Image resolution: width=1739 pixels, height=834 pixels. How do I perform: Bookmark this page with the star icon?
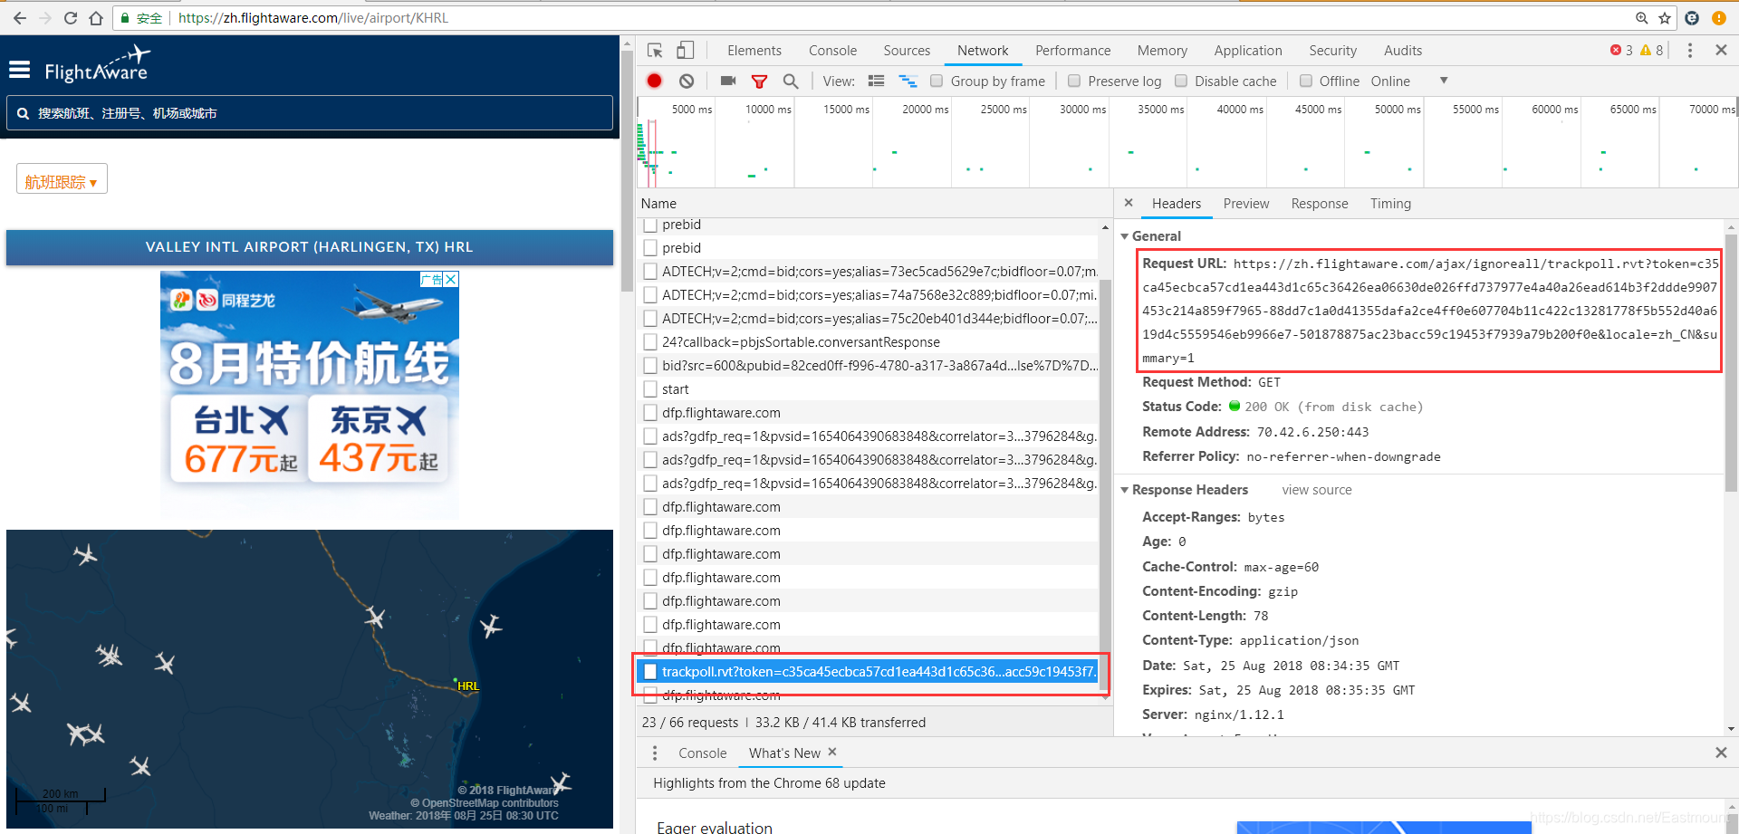point(1665,18)
